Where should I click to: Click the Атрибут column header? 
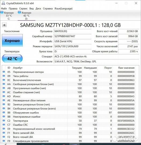tap(18, 68)
